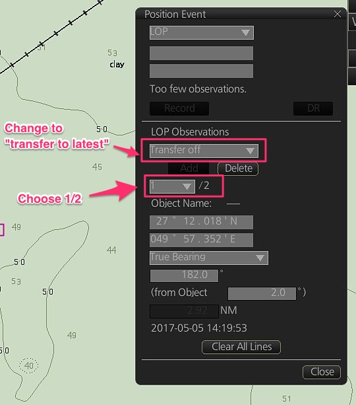The height and width of the screenshot is (405, 356).
Task: Click the from Object 2.0 degree field
Action: (262, 293)
